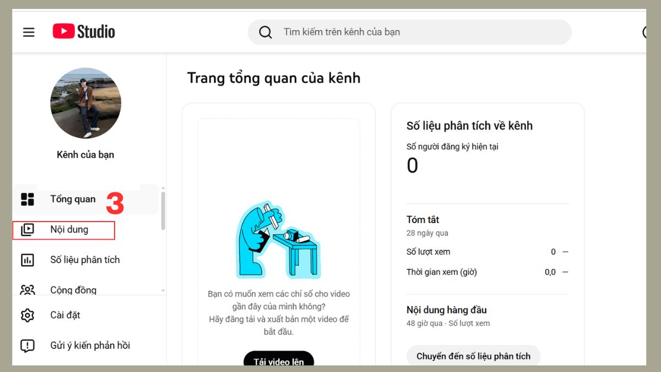Click the Tổng quan dashboard icon
Viewport: 661px width, 372px height.
point(28,199)
